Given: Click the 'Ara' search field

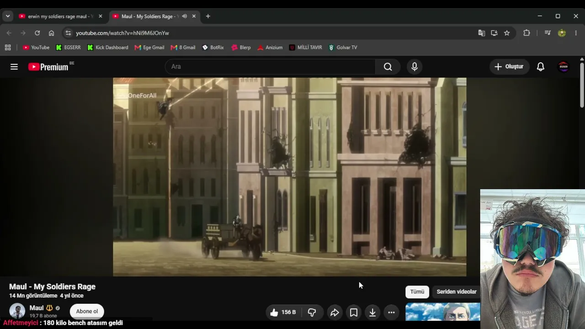Looking at the screenshot, I should 270,67.
